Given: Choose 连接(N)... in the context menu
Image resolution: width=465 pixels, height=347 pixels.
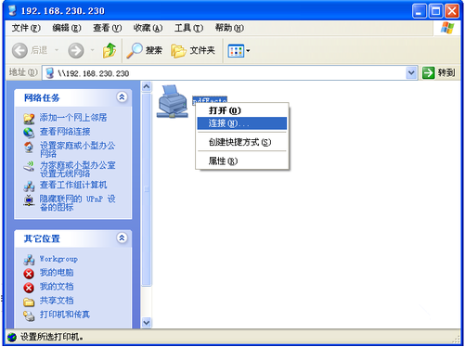Looking at the screenshot, I should point(242,123).
